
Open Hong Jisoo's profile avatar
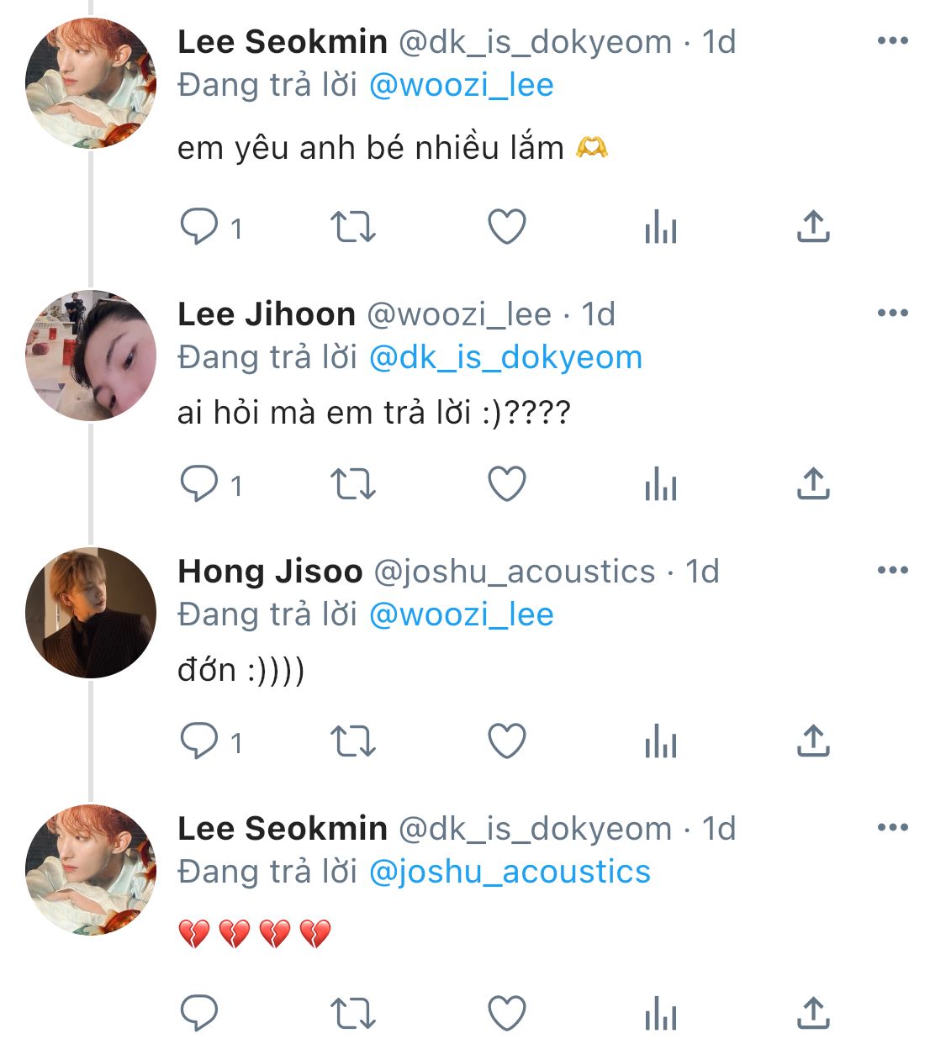[x=91, y=613]
